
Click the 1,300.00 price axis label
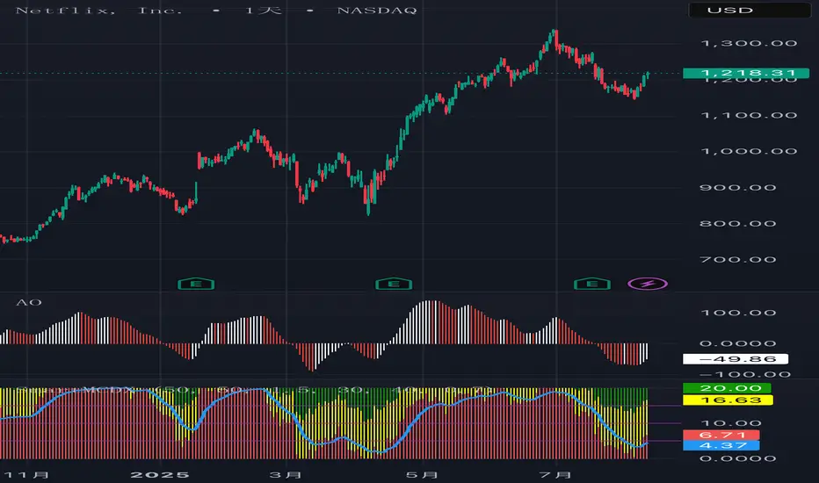click(x=749, y=43)
